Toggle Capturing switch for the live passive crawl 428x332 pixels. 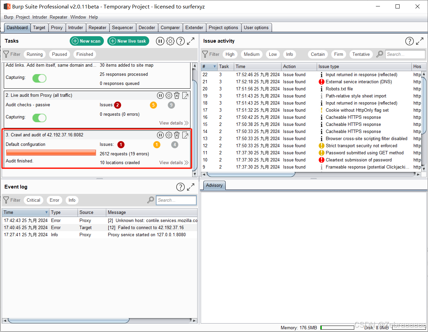click(39, 78)
